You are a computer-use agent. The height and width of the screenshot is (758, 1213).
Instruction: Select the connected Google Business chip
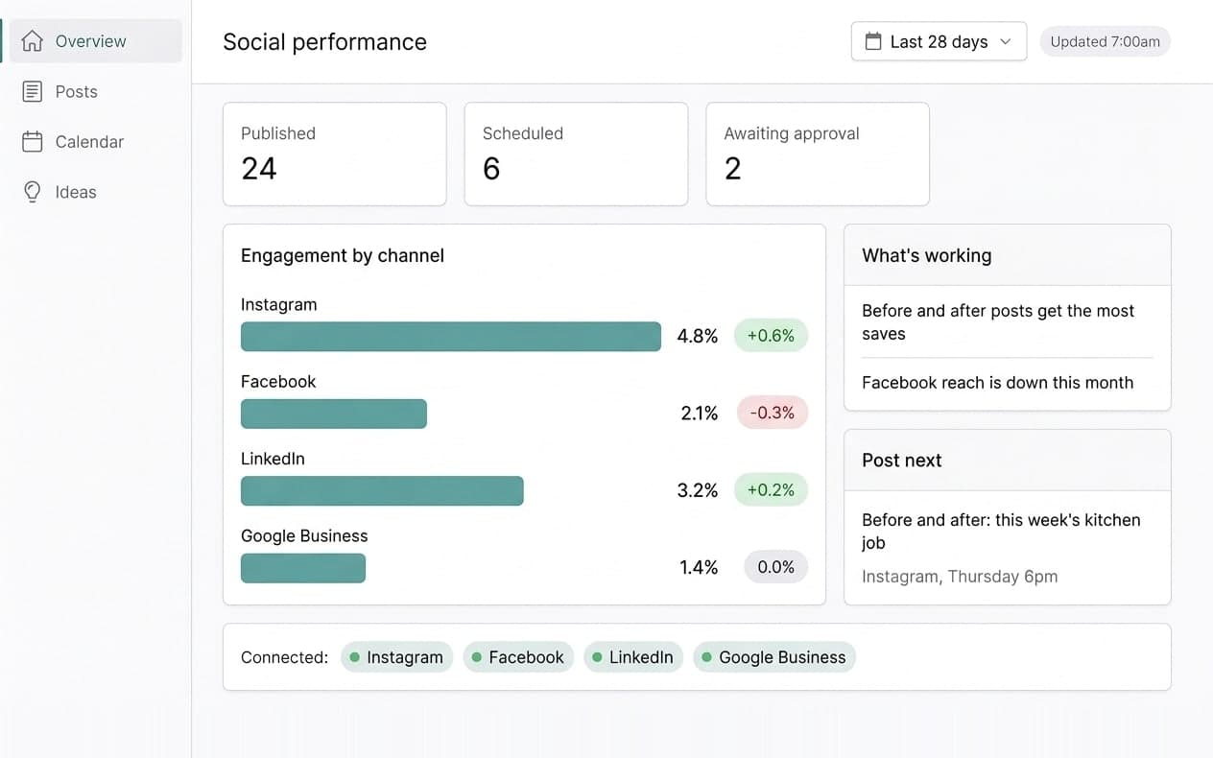(x=774, y=657)
